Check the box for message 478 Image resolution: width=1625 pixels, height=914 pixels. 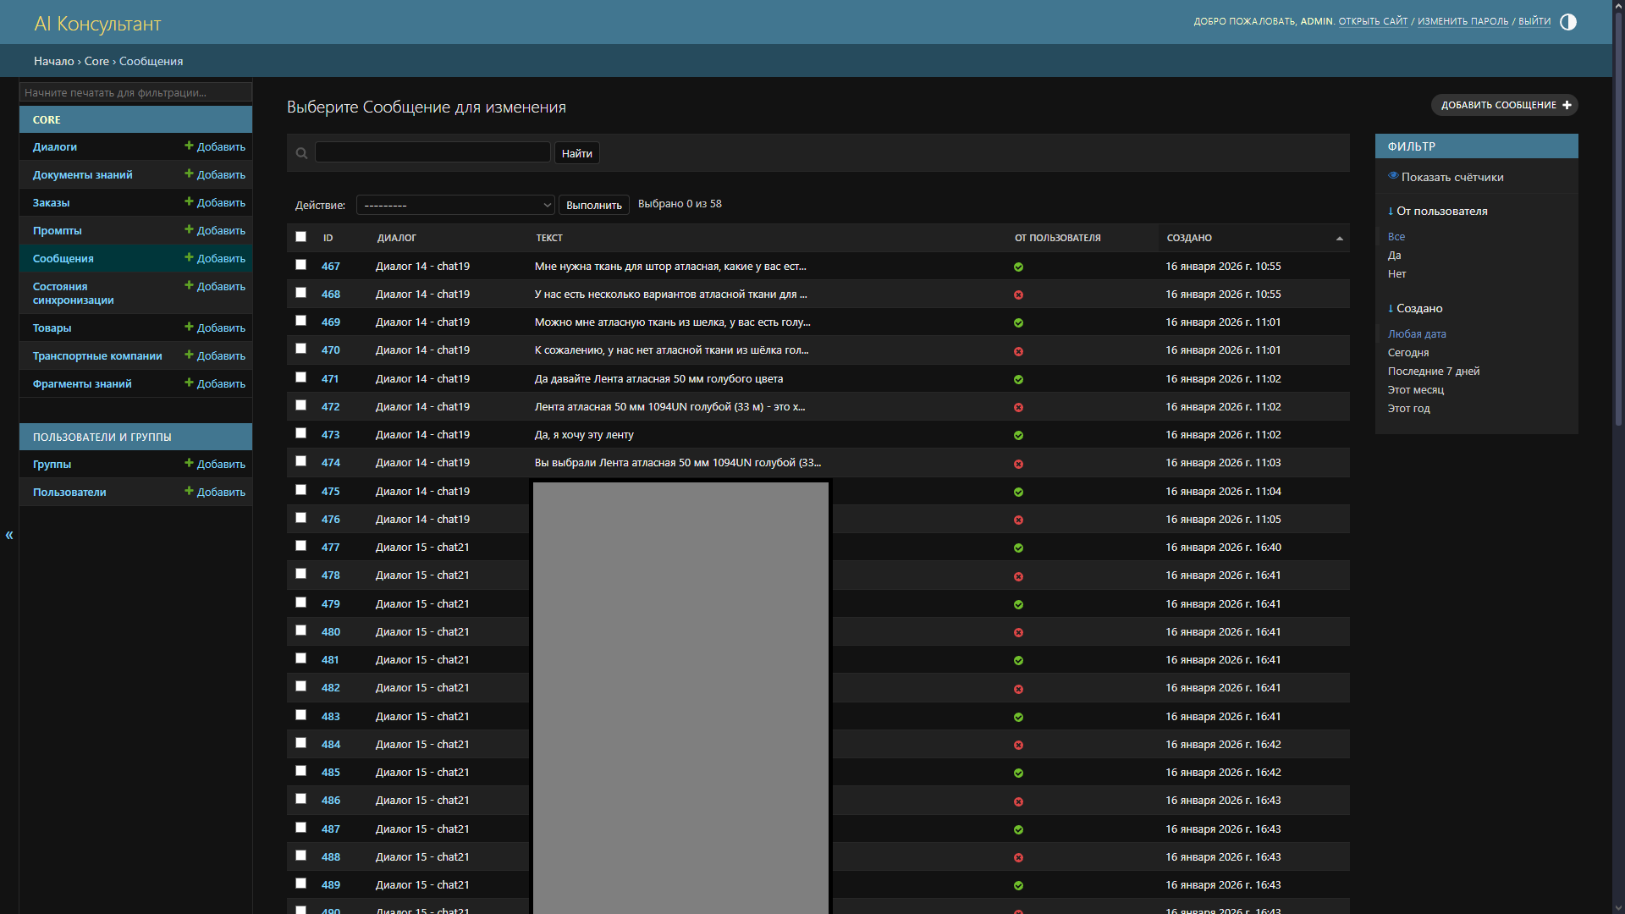tap(300, 574)
